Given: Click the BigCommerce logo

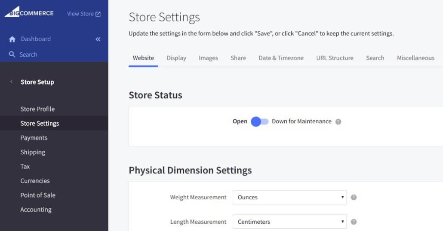Looking at the screenshot, I should [29, 12].
